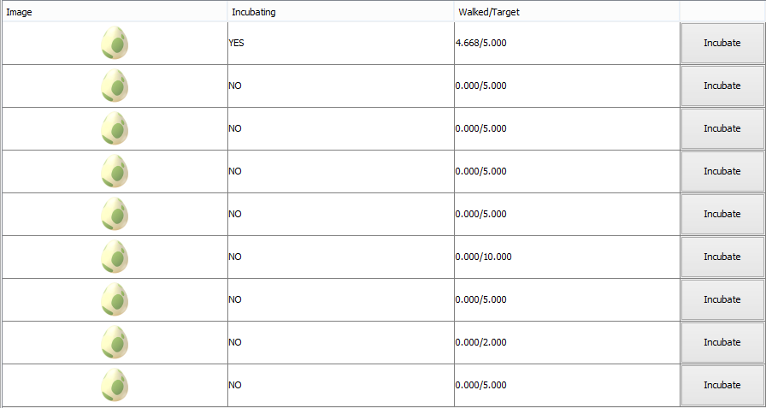Incubate the egg with 4.668/5.000 walked
This screenshot has width=766, height=408.
722,43
